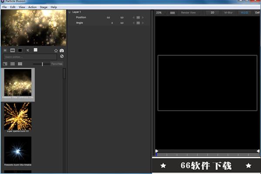Select the single preview layout icon

pos(5,64)
